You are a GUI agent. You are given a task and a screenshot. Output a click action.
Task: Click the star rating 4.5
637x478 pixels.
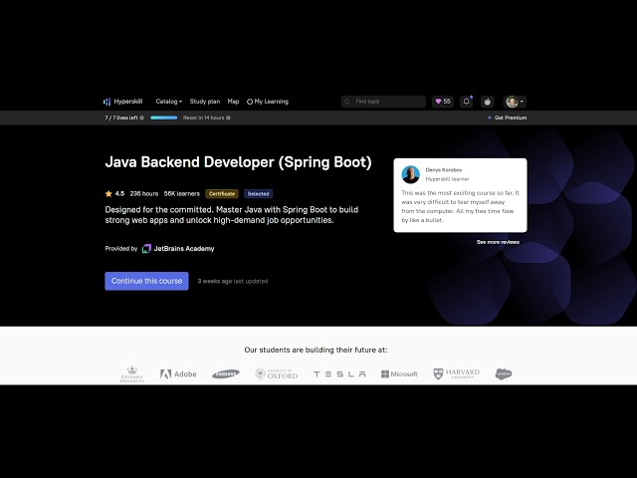115,194
